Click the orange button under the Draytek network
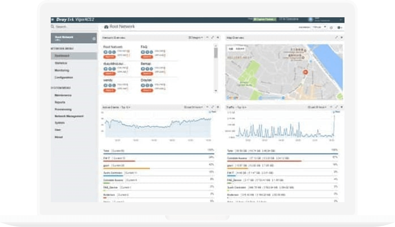Image resolution: width=395 pixels, height=227 pixels. (147, 90)
